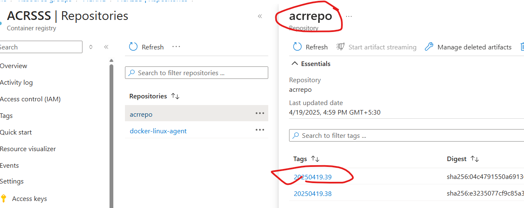Open tag 20250419.38
The image size is (524, 208).
click(313, 193)
